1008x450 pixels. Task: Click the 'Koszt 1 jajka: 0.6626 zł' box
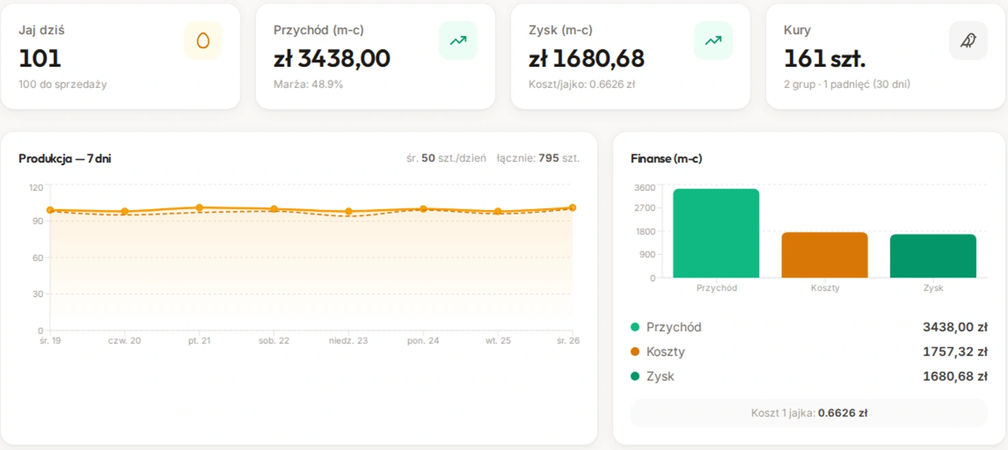(809, 413)
